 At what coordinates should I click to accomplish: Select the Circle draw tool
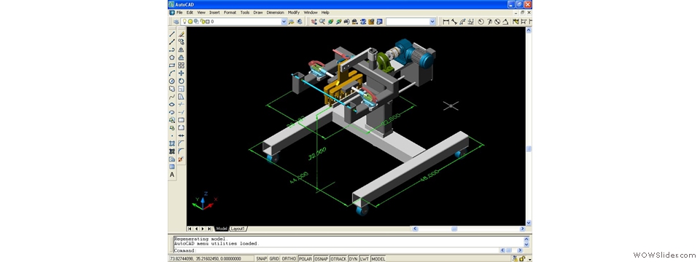point(172,81)
